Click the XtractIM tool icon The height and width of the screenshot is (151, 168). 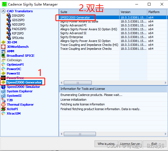pos(3,113)
